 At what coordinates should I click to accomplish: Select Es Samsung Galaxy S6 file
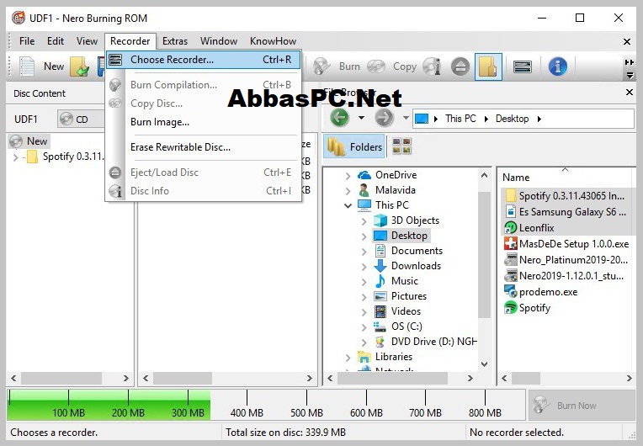coord(572,212)
